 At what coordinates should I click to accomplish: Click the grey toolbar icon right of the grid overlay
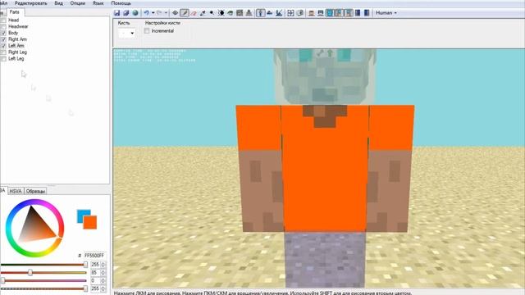[x=300, y=13]
